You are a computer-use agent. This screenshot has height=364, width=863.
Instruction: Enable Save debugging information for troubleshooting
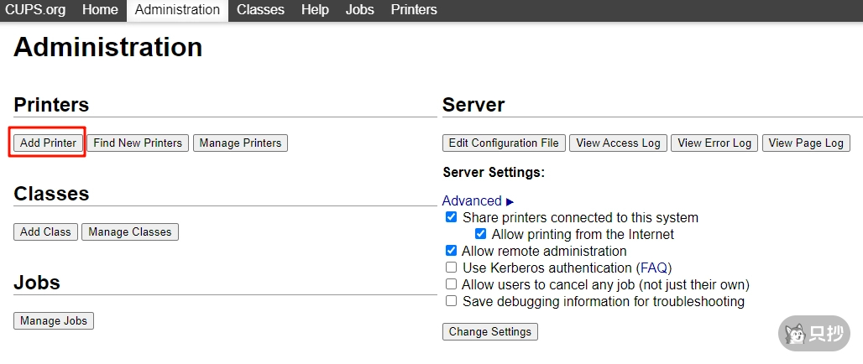[x=452, y=302]
